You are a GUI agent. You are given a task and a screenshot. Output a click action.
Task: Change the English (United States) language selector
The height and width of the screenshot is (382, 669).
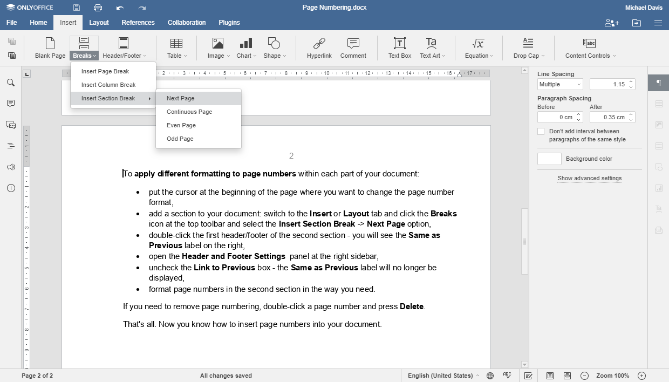click(x=443, y=376)
